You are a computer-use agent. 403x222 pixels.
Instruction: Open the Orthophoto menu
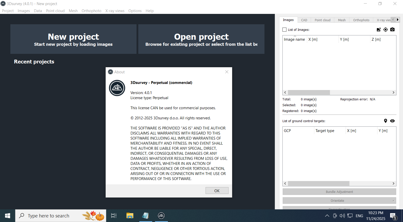91,11
